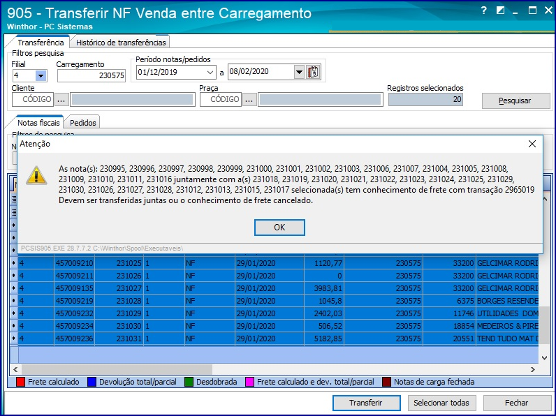Open Praça lookup ellipsis button
The image size is (556, 416).
tap(249, 100)
